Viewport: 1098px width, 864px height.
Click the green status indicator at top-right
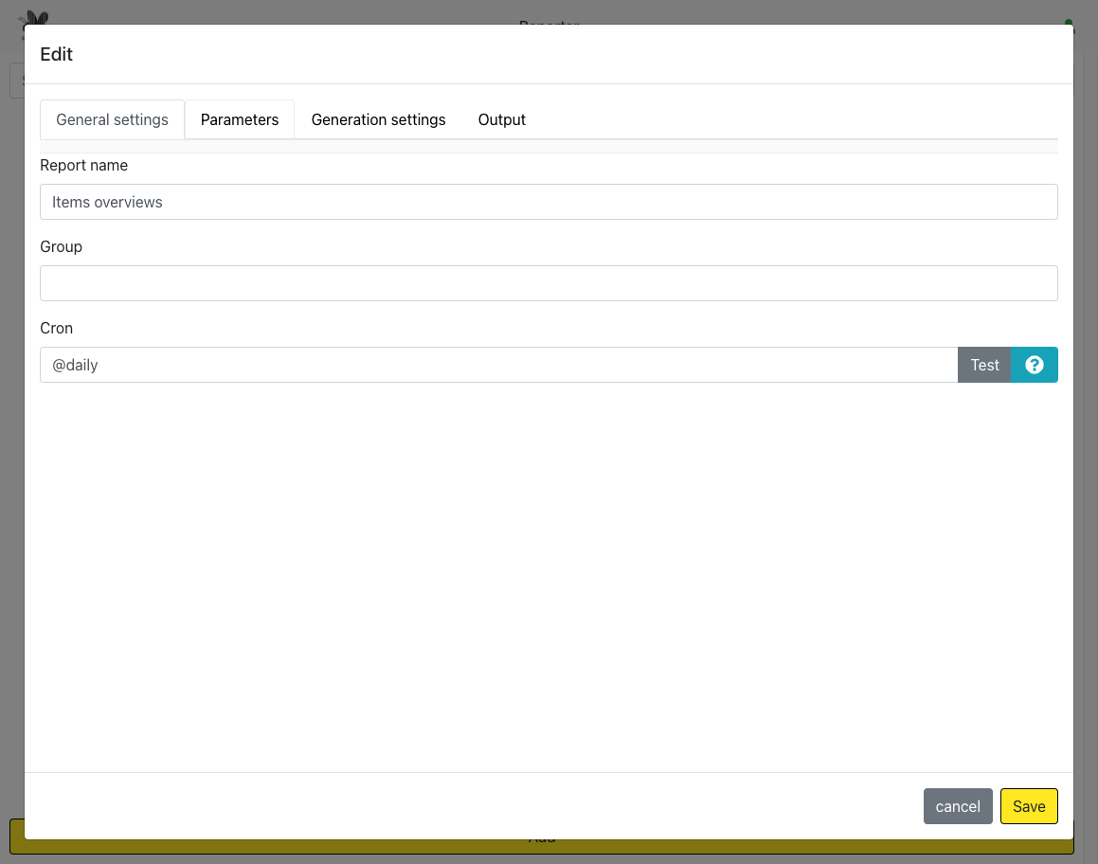(x=1069, y=21)
